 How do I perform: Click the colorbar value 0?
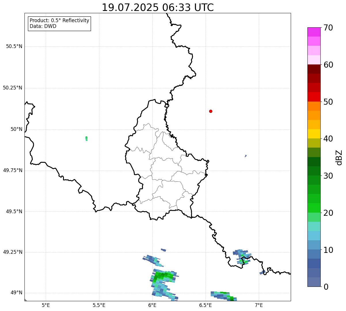[326, 287]
